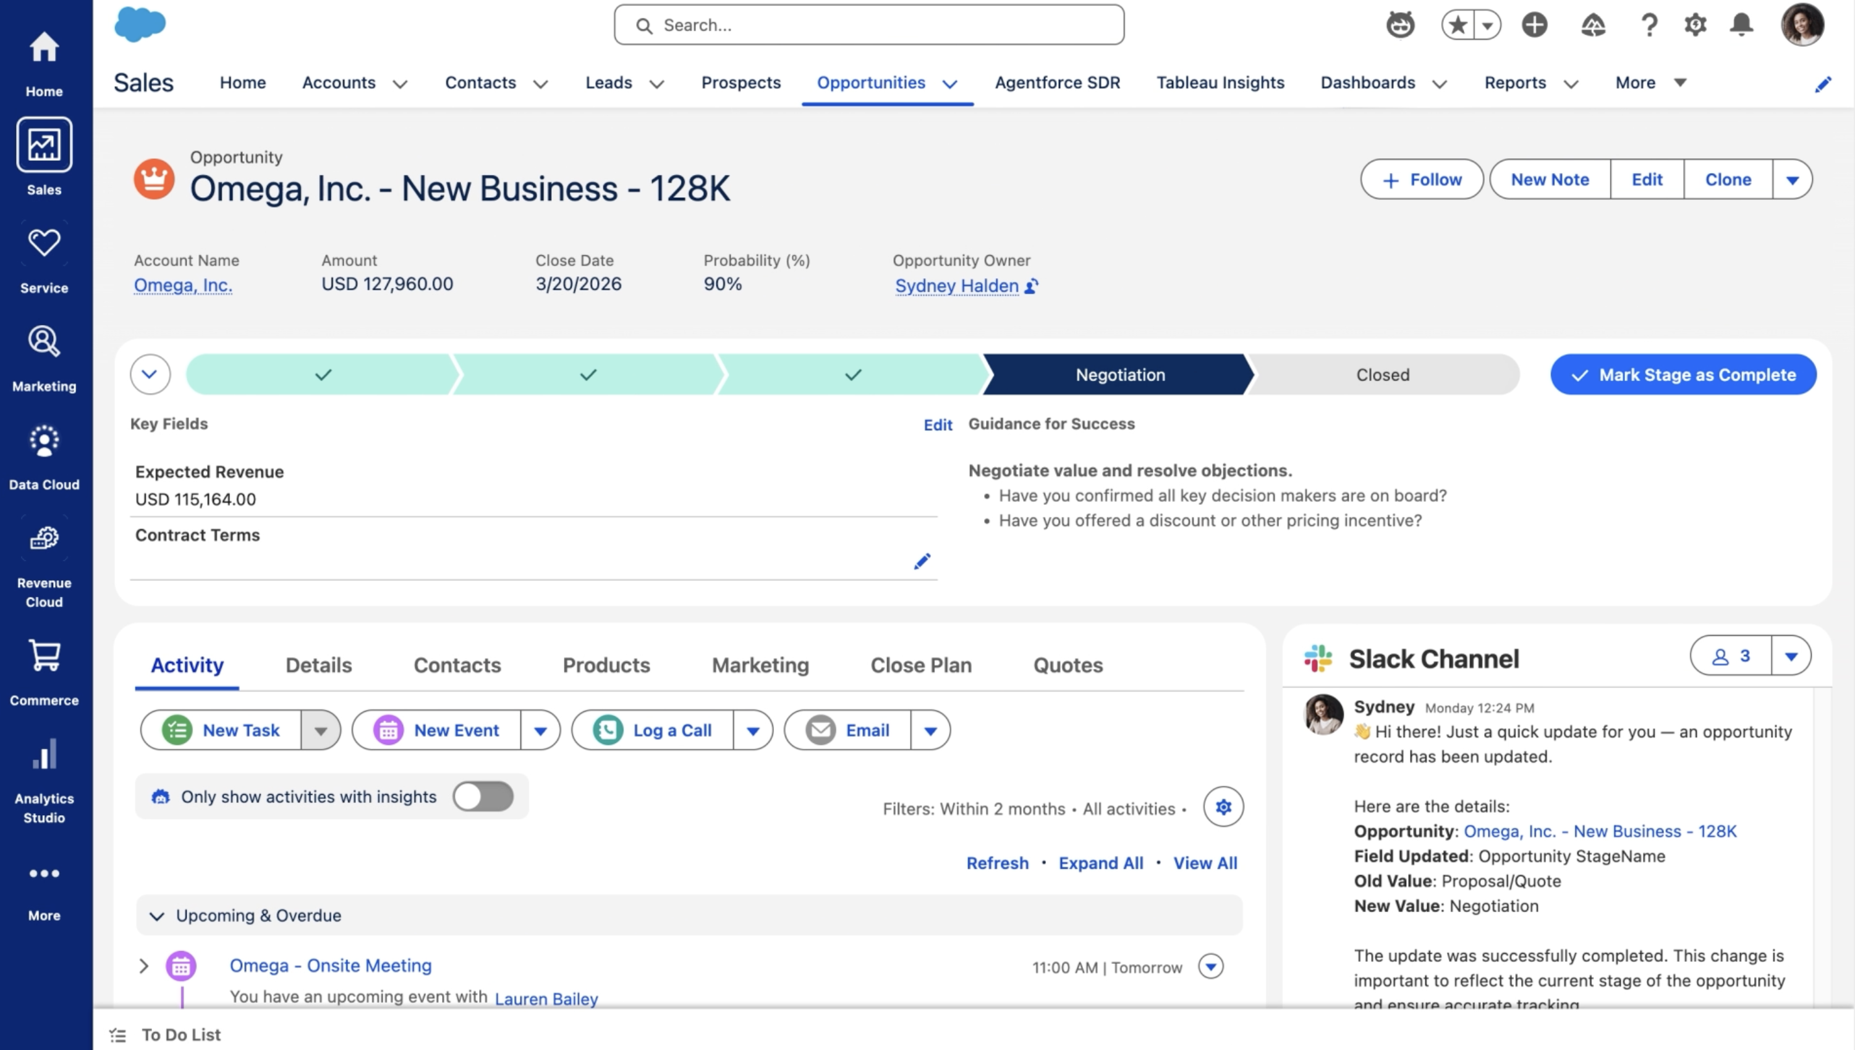Open Salesforce Setup gear
1855x1050 pixels.
1695,24
